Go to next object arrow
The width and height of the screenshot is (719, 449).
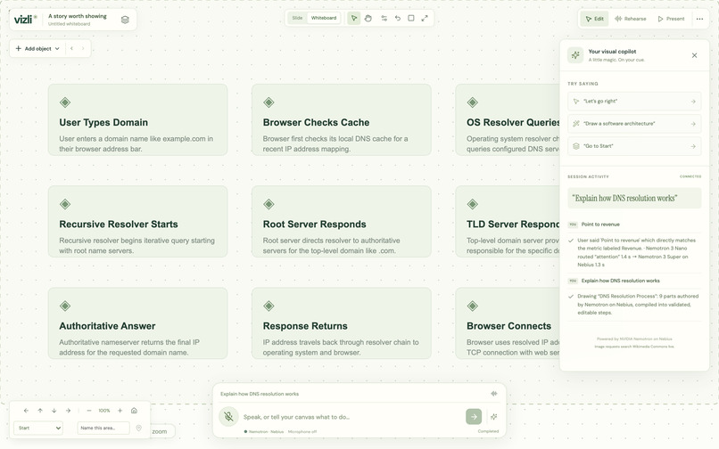(83, 48)
